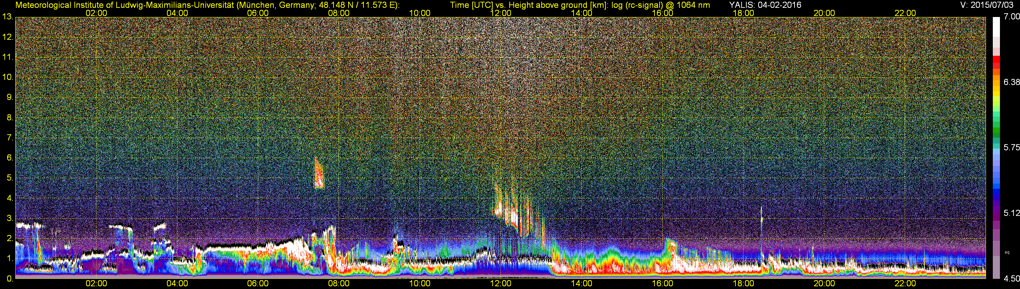Click the 06:00 label on the upper time axis
The width and height of the screenshot is (1020, 289).
tap(258, 13)
